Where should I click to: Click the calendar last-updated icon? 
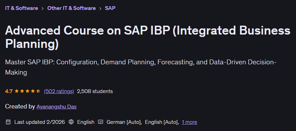[8, 122]
